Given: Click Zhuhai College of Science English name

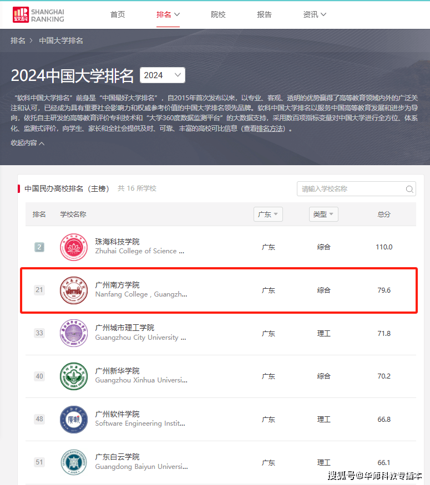Looking at the screenshot, I should [140, 251].
